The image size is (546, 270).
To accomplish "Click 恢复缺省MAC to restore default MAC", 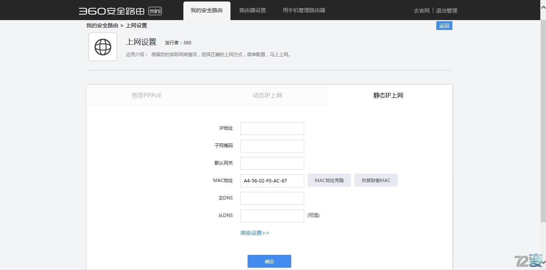I will pos(376,180).
